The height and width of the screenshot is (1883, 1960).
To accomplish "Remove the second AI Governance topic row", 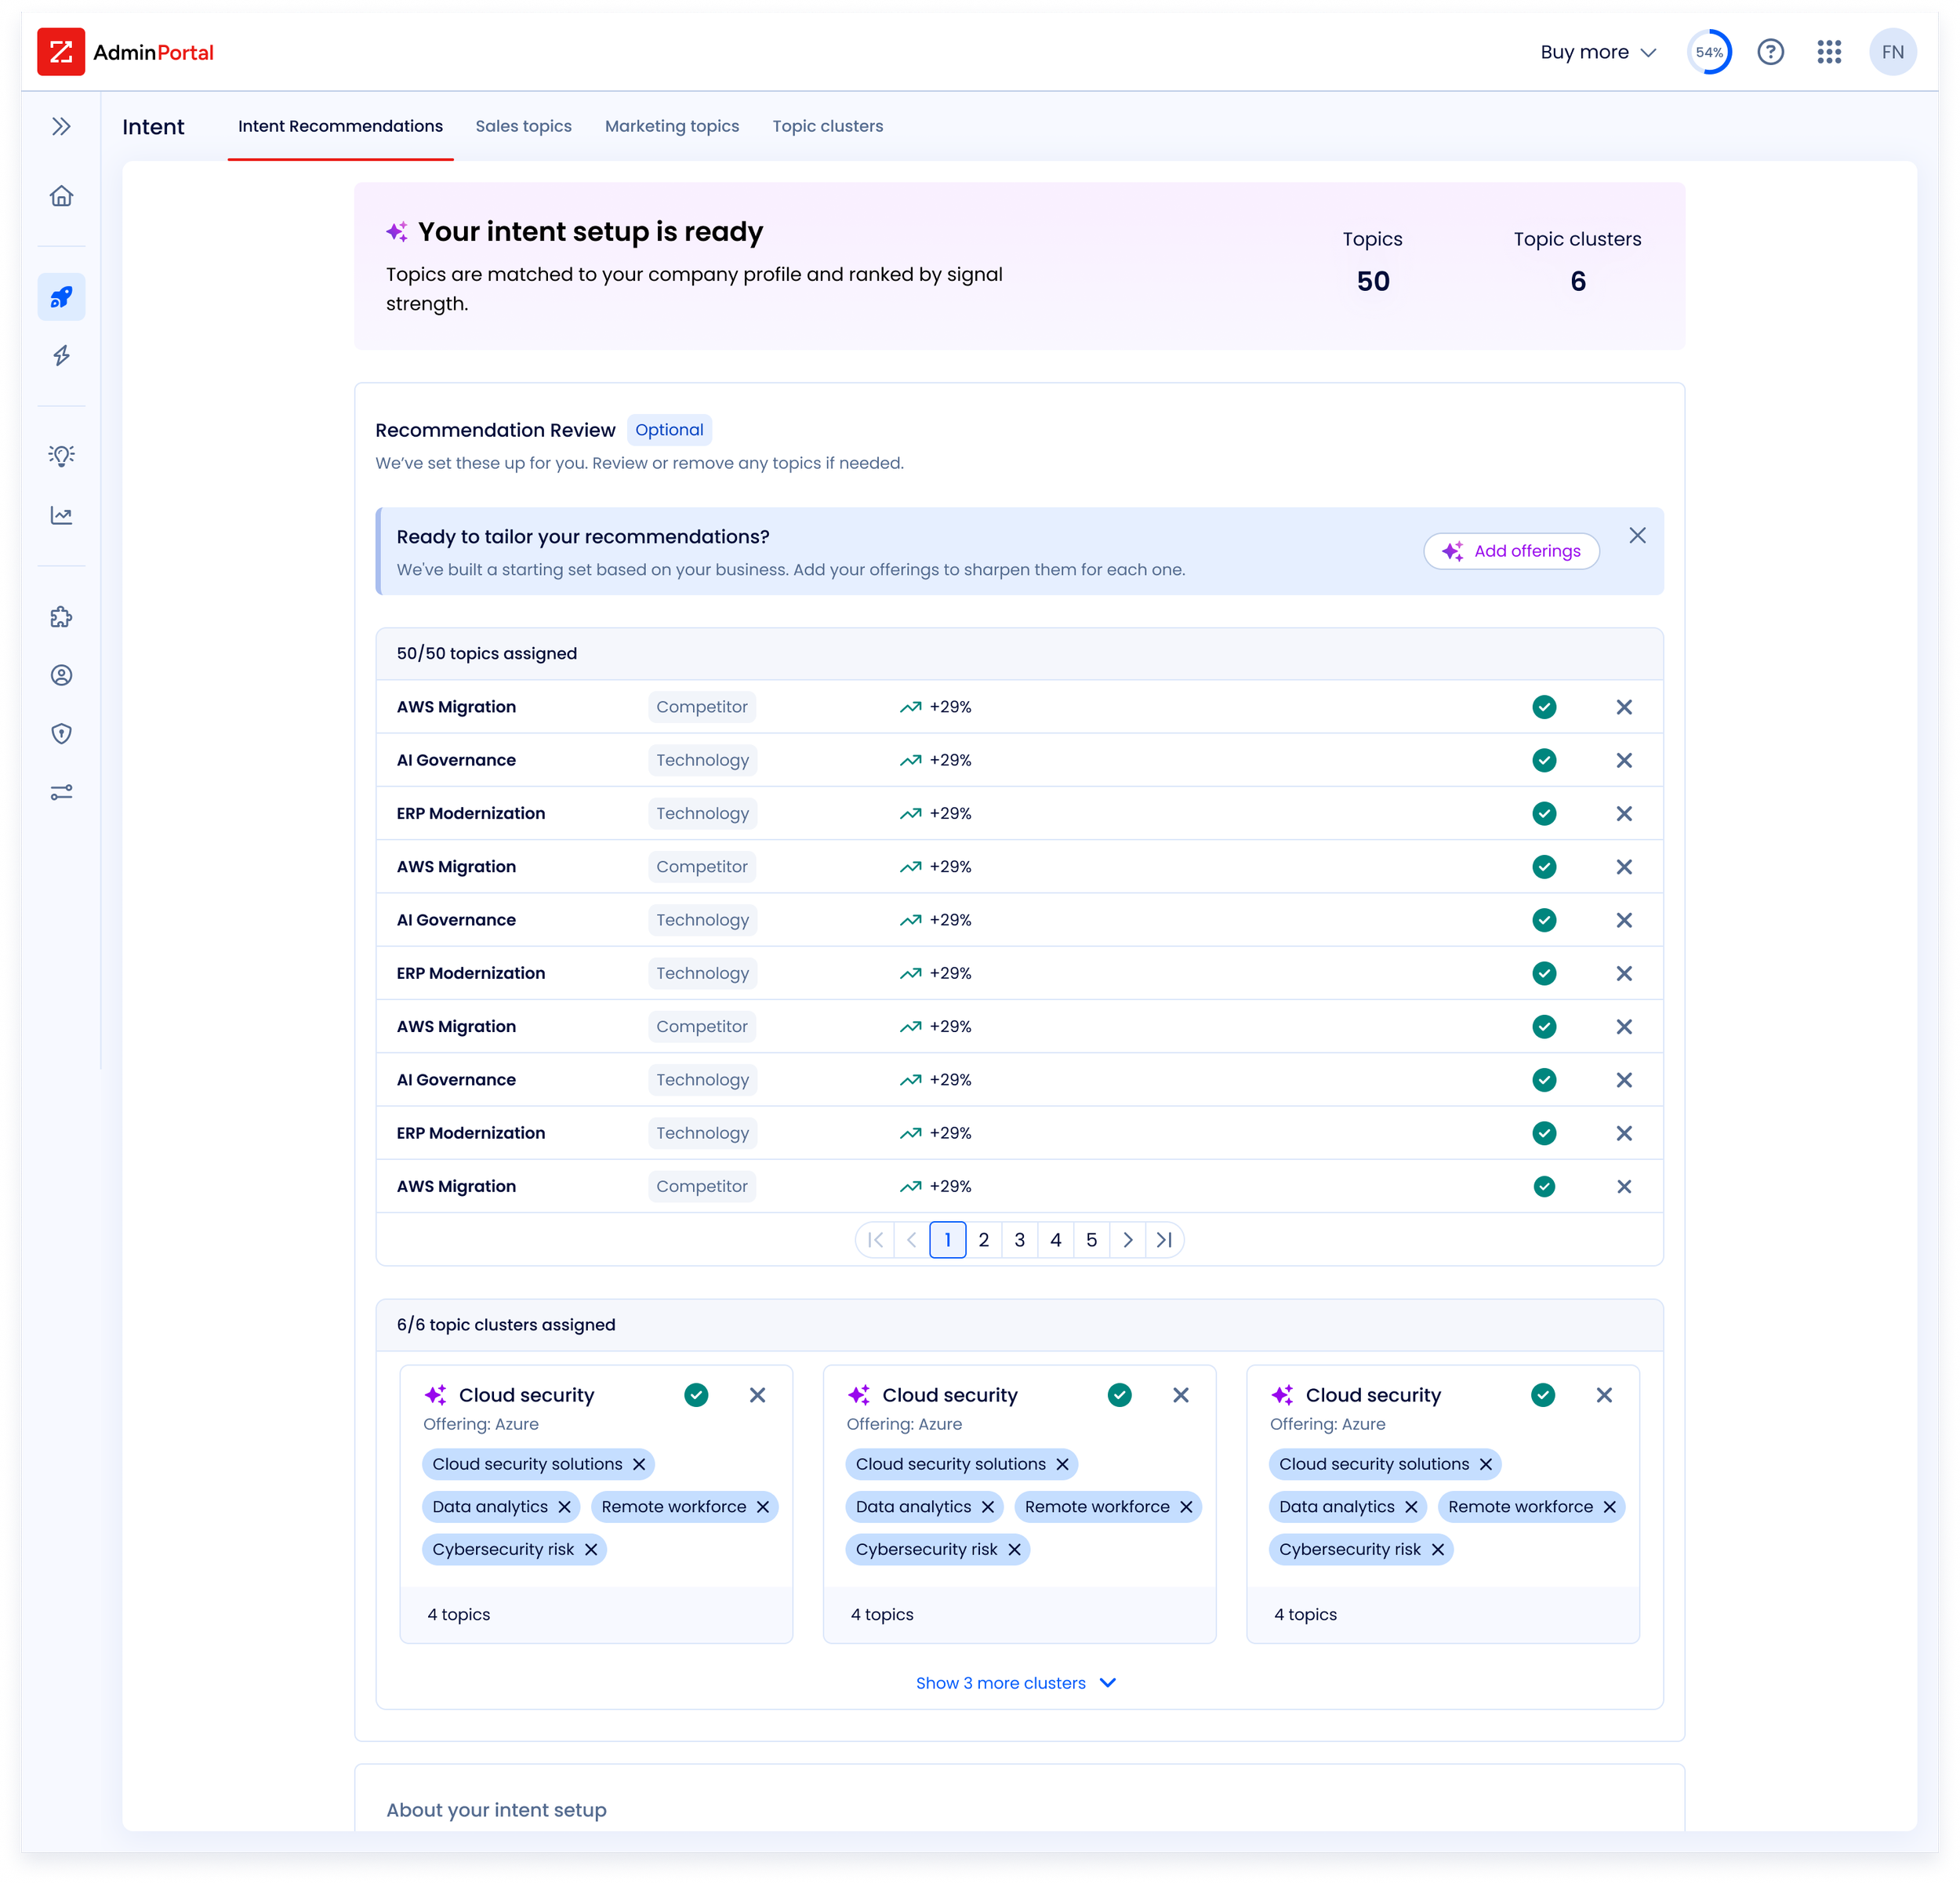I will pos(1624,921).
